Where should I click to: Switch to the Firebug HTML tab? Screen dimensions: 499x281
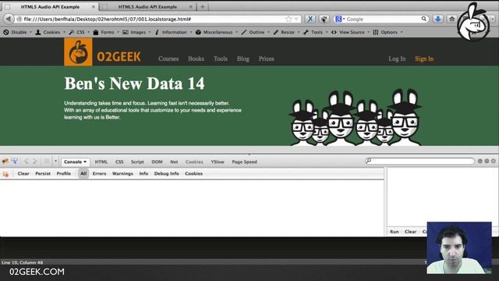coord(101,162)
